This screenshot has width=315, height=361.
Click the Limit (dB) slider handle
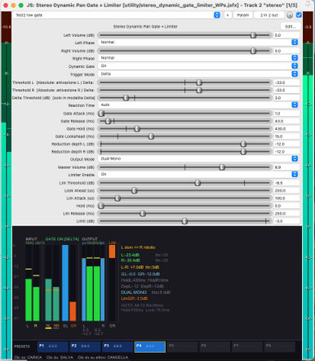[184, 221]
